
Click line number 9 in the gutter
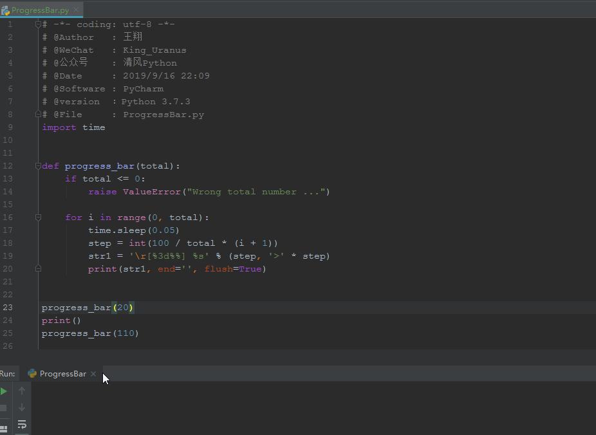[10, 127]
